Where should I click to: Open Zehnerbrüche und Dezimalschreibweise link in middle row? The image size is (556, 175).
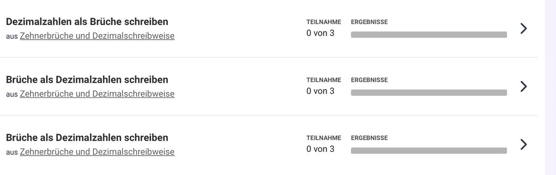pos(97,94)
